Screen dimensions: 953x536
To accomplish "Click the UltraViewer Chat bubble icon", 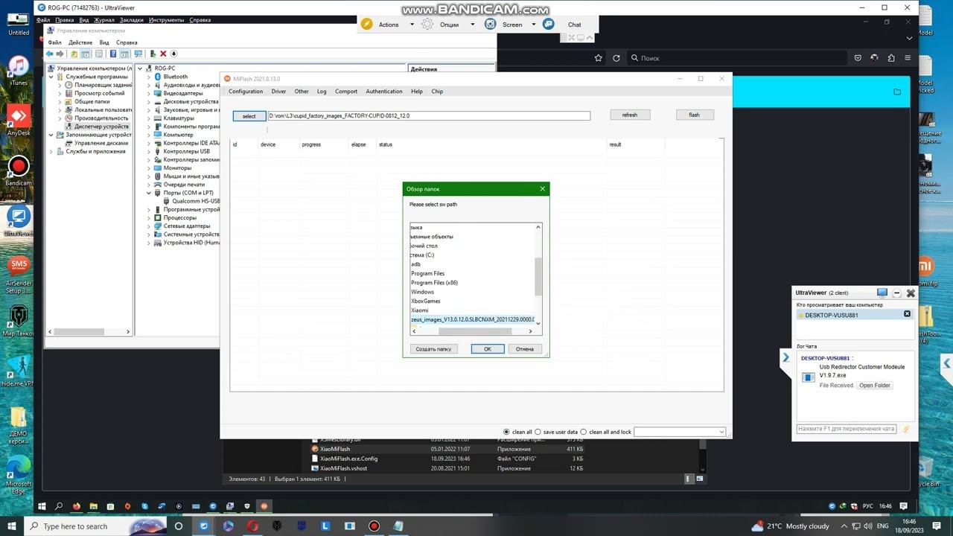I will point(549,25).
